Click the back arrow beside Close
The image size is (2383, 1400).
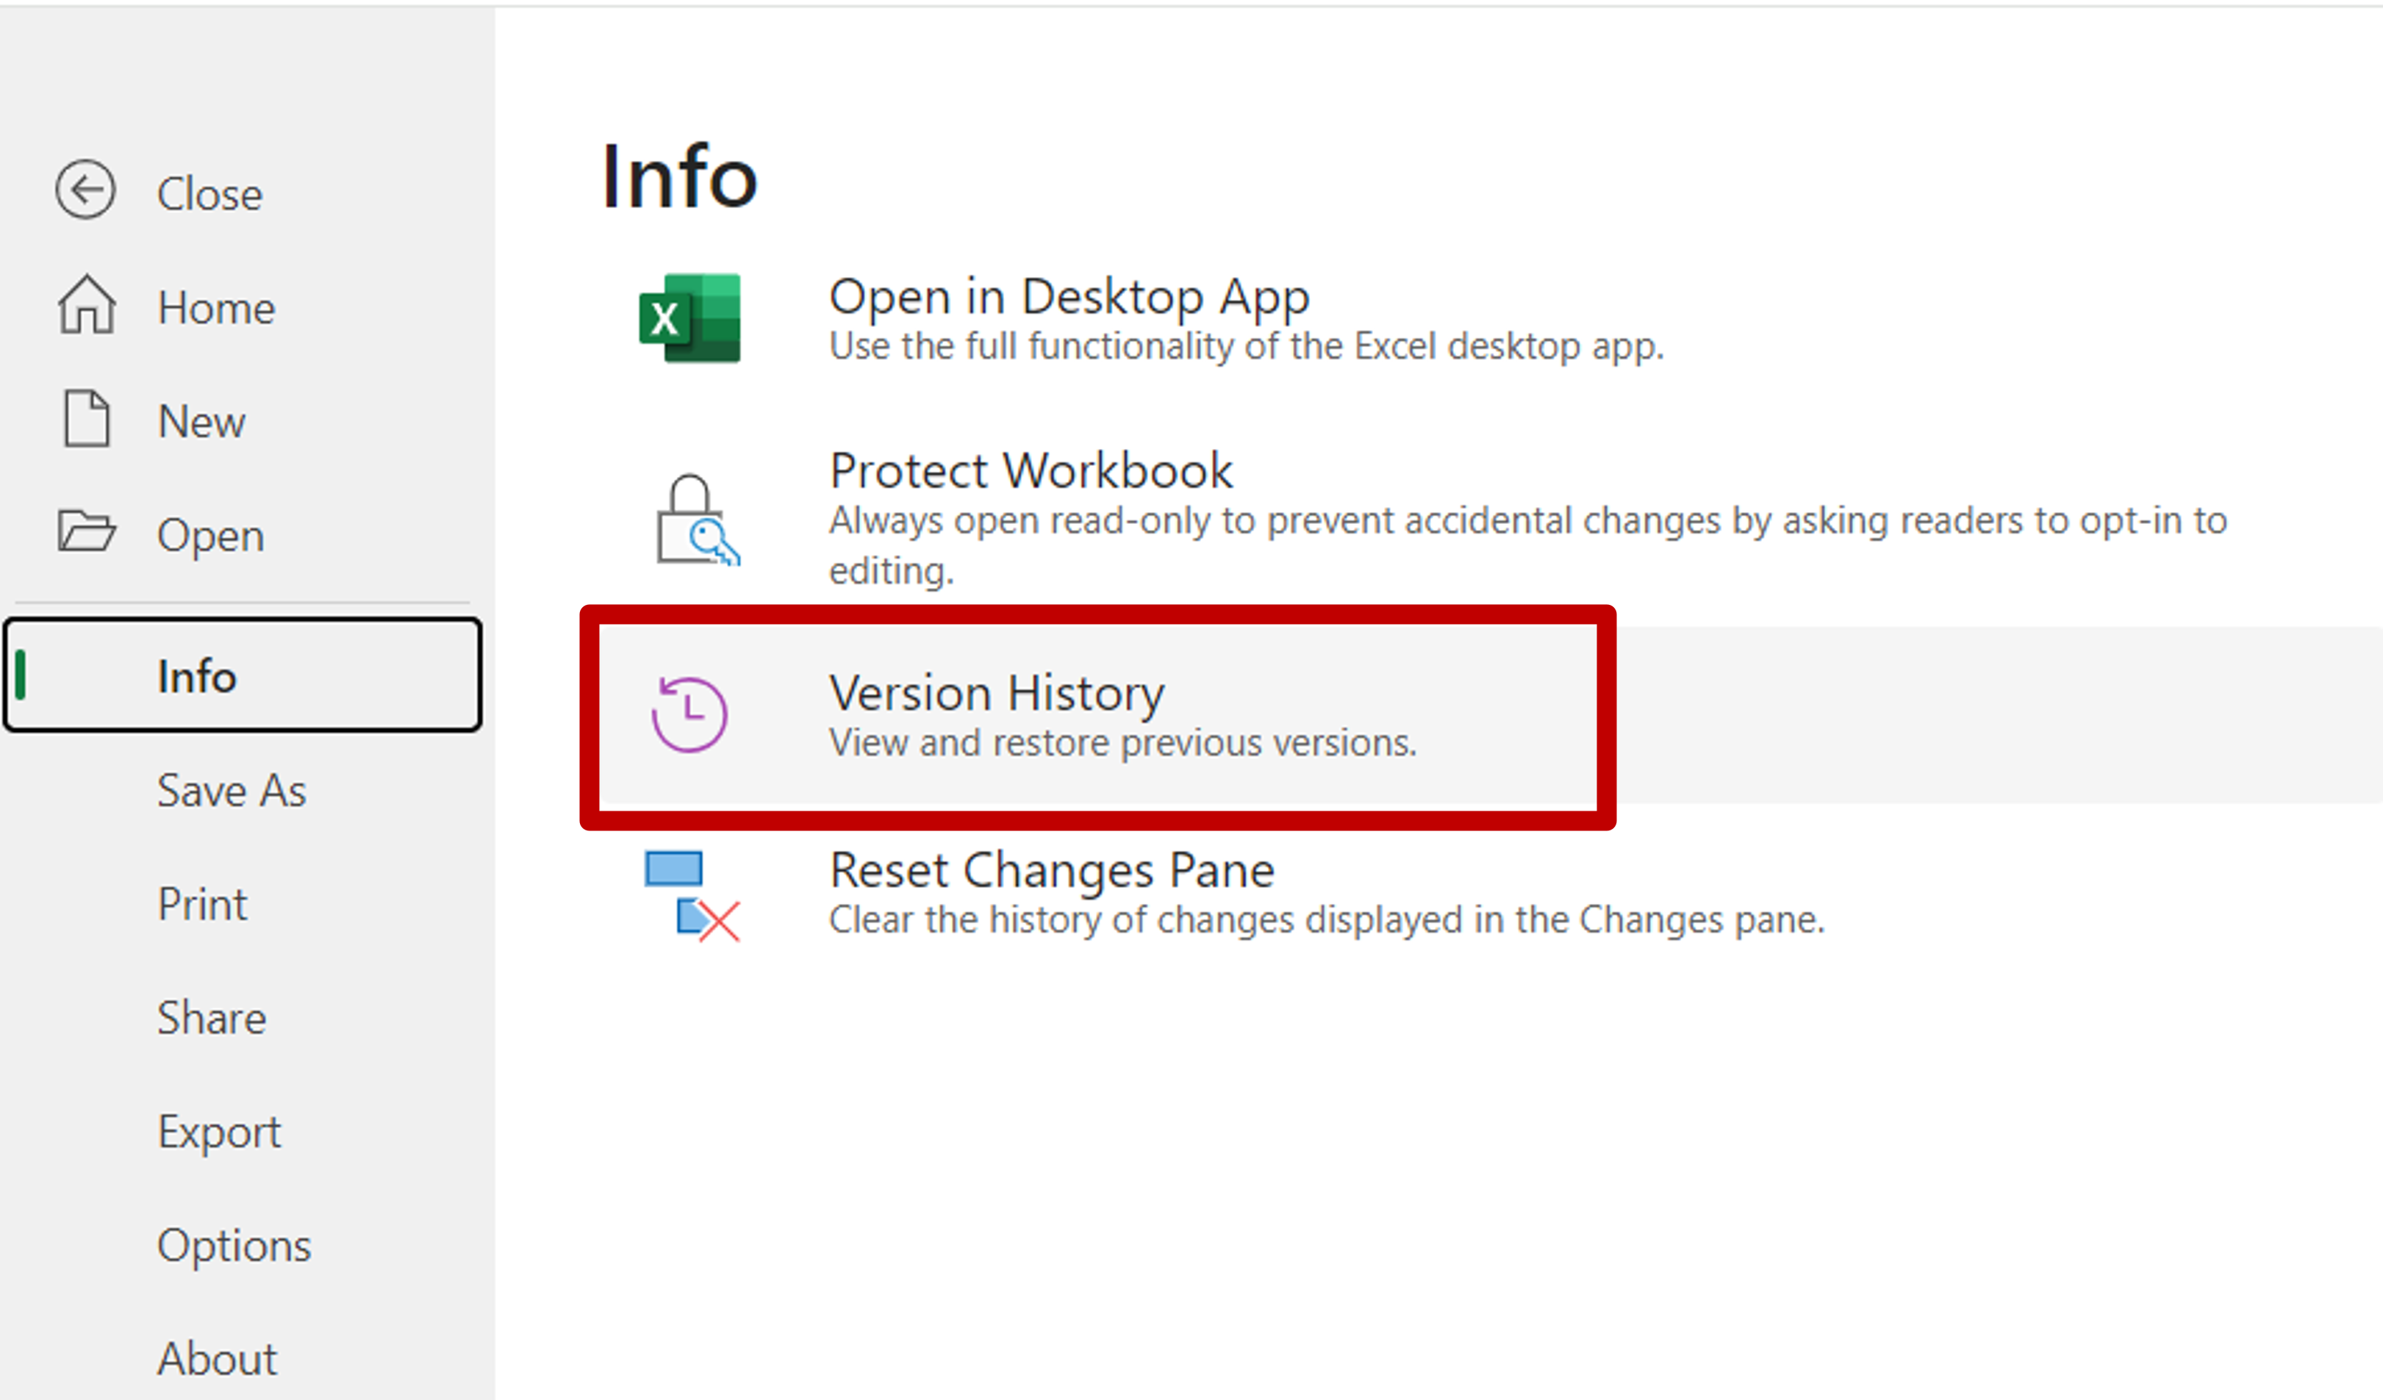point(86,190)
